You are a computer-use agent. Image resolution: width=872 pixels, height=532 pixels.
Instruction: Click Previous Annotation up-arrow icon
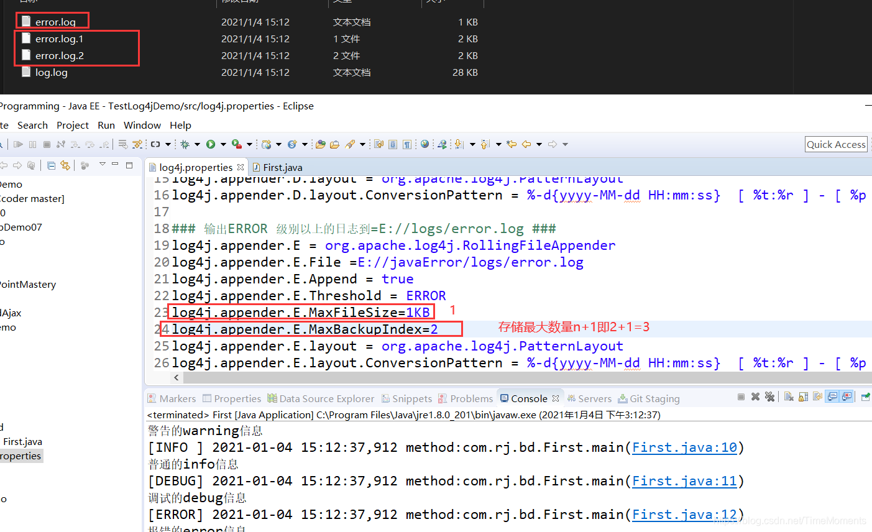pos(485,144)
